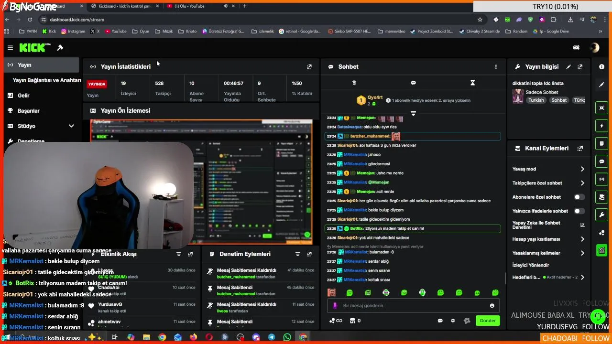Open the emoji picker in the message box
Viewport: 612px width, 344px height.
(x=492, y=306)
